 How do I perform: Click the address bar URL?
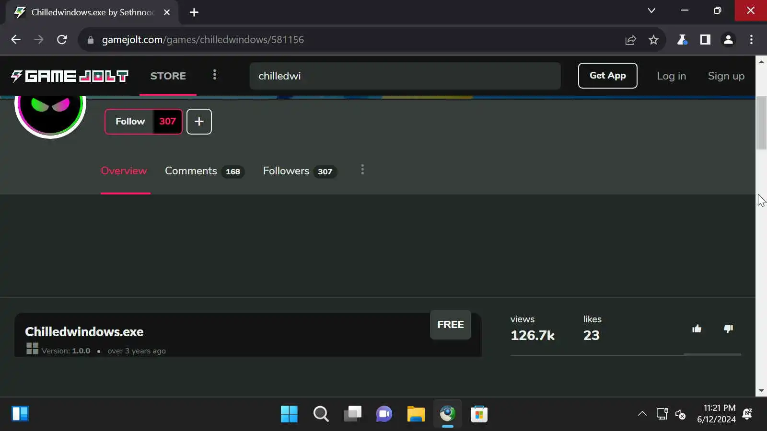click(203, 40)
